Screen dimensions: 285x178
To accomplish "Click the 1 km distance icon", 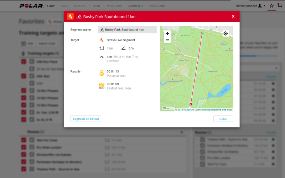I will (x=102, y=48).
